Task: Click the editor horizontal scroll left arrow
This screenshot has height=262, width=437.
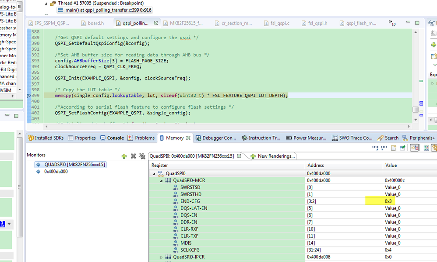Action: [46, 127]
